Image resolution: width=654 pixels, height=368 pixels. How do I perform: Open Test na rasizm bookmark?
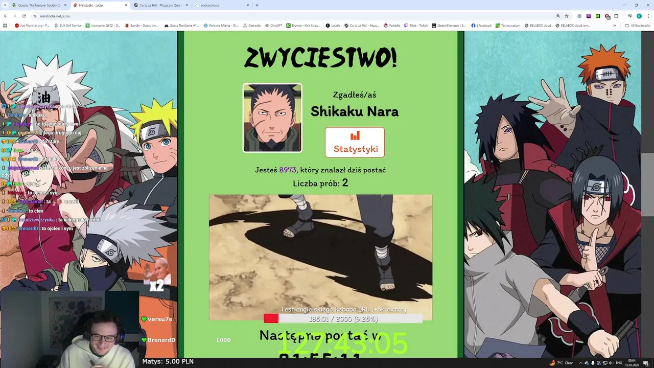pyautogui.click(x=507, y=26)
